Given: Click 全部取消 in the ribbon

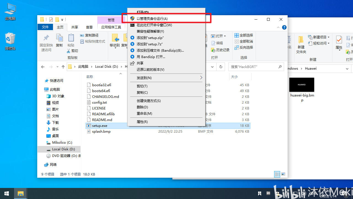Looking at the screenshot, I should click(x=244, y=41).
